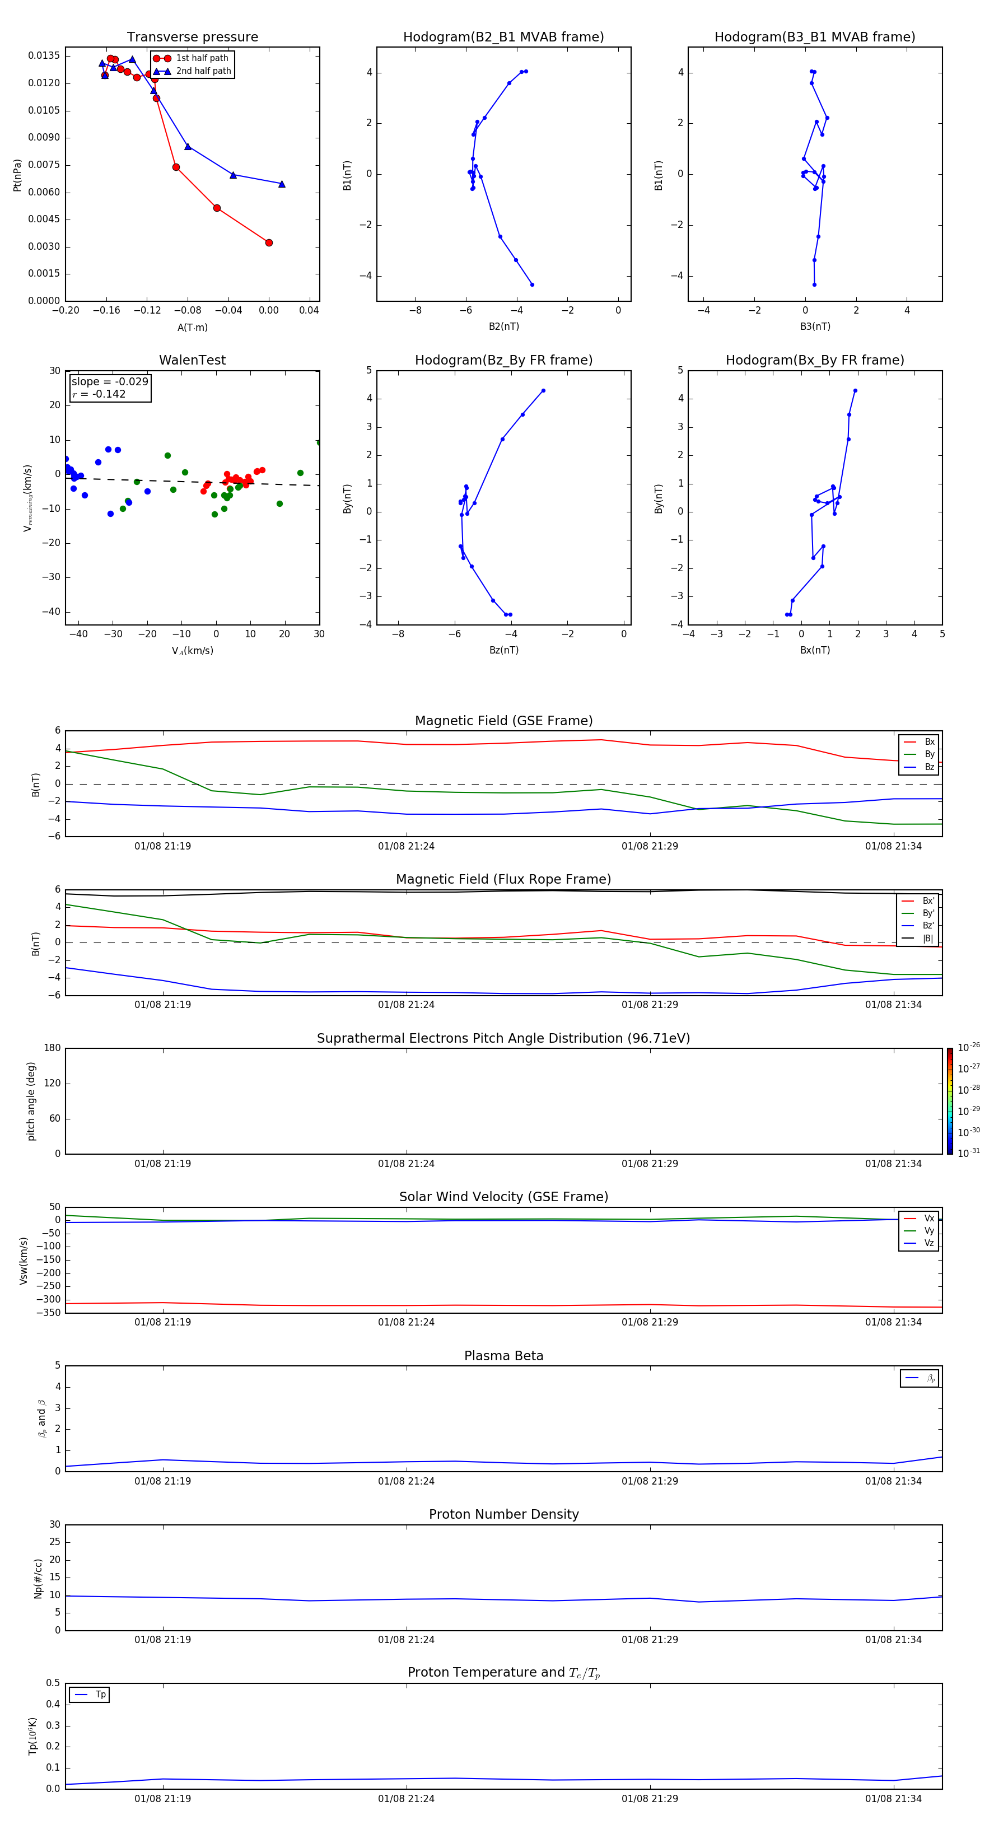
Task: Click the Suprathermal Electrons Pitch Angle Distribution title
Action: point(503,1038)
